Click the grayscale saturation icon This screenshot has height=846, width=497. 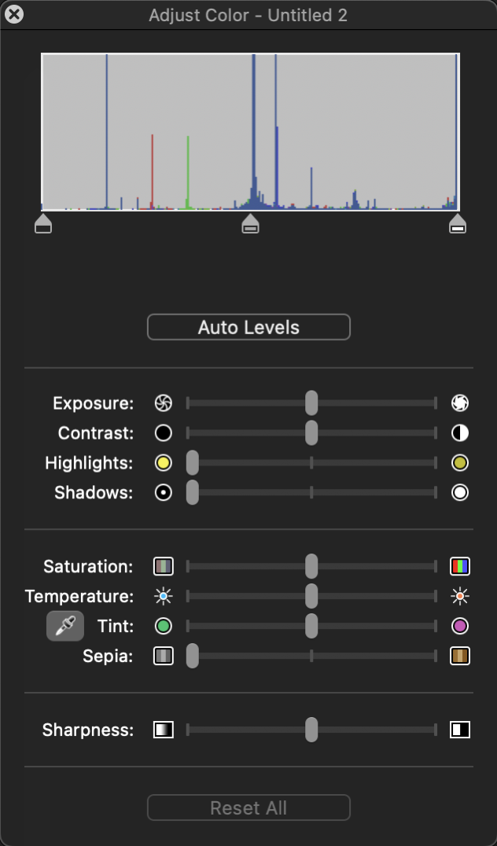click(x=164, y=566)
